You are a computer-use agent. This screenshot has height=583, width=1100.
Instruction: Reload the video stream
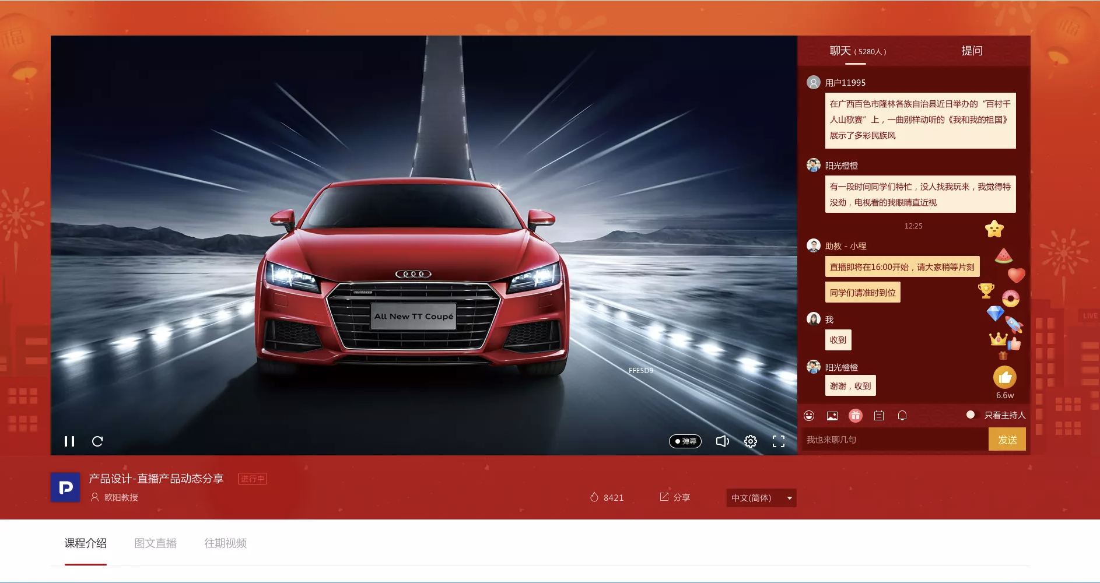pos(97,441)
